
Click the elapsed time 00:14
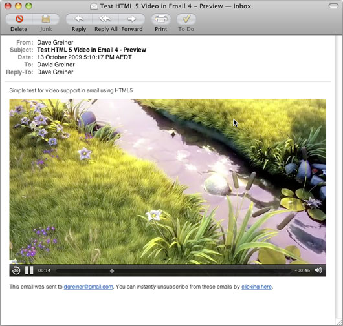45,270
